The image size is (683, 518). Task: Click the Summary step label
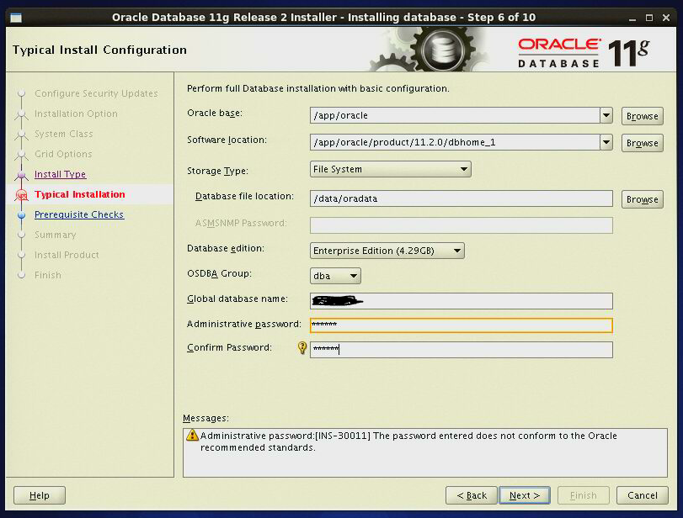click(x=56, y=235)
